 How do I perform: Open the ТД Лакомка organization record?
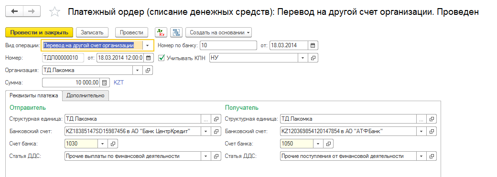tap(148, 70)
